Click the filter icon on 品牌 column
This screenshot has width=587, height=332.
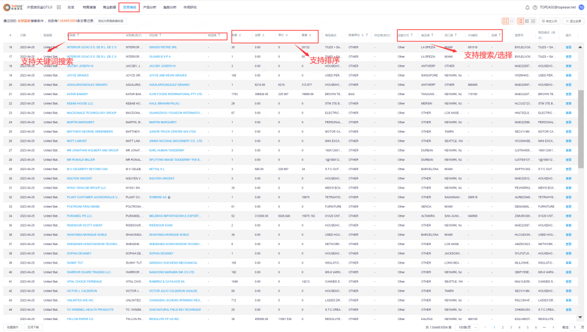[x=499, y=35]
